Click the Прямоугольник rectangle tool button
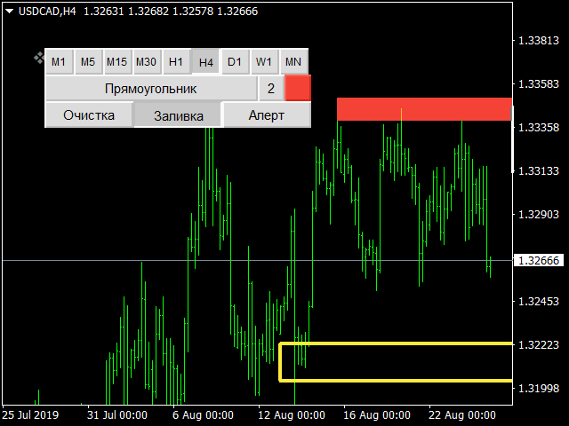This screenshot has height=426, width=569. 151,89
